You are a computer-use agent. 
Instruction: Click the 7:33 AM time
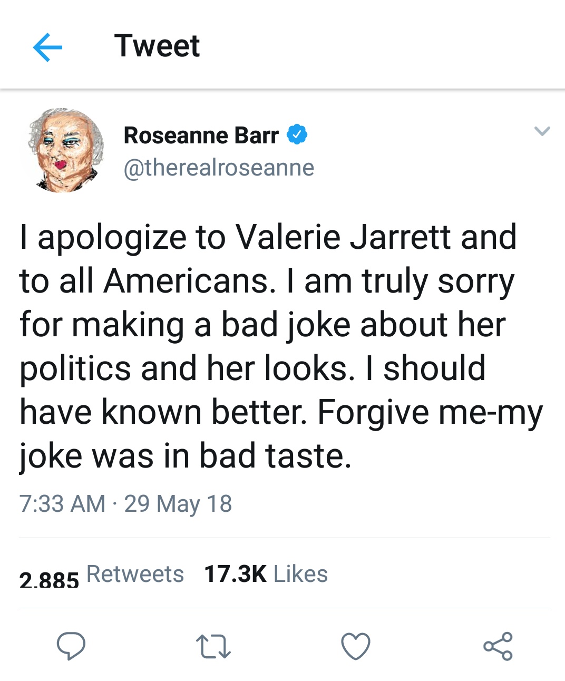point(62,503)
